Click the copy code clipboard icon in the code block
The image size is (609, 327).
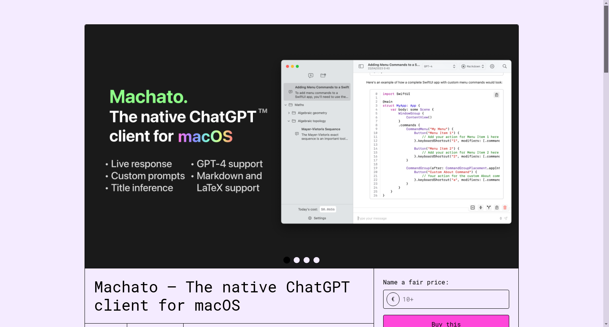(x=497, y=95)
